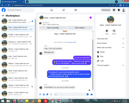Open the Groups icon in top navigation
Image resolution: width=129 pixels, height=103 pixels.
coord(76,10)
